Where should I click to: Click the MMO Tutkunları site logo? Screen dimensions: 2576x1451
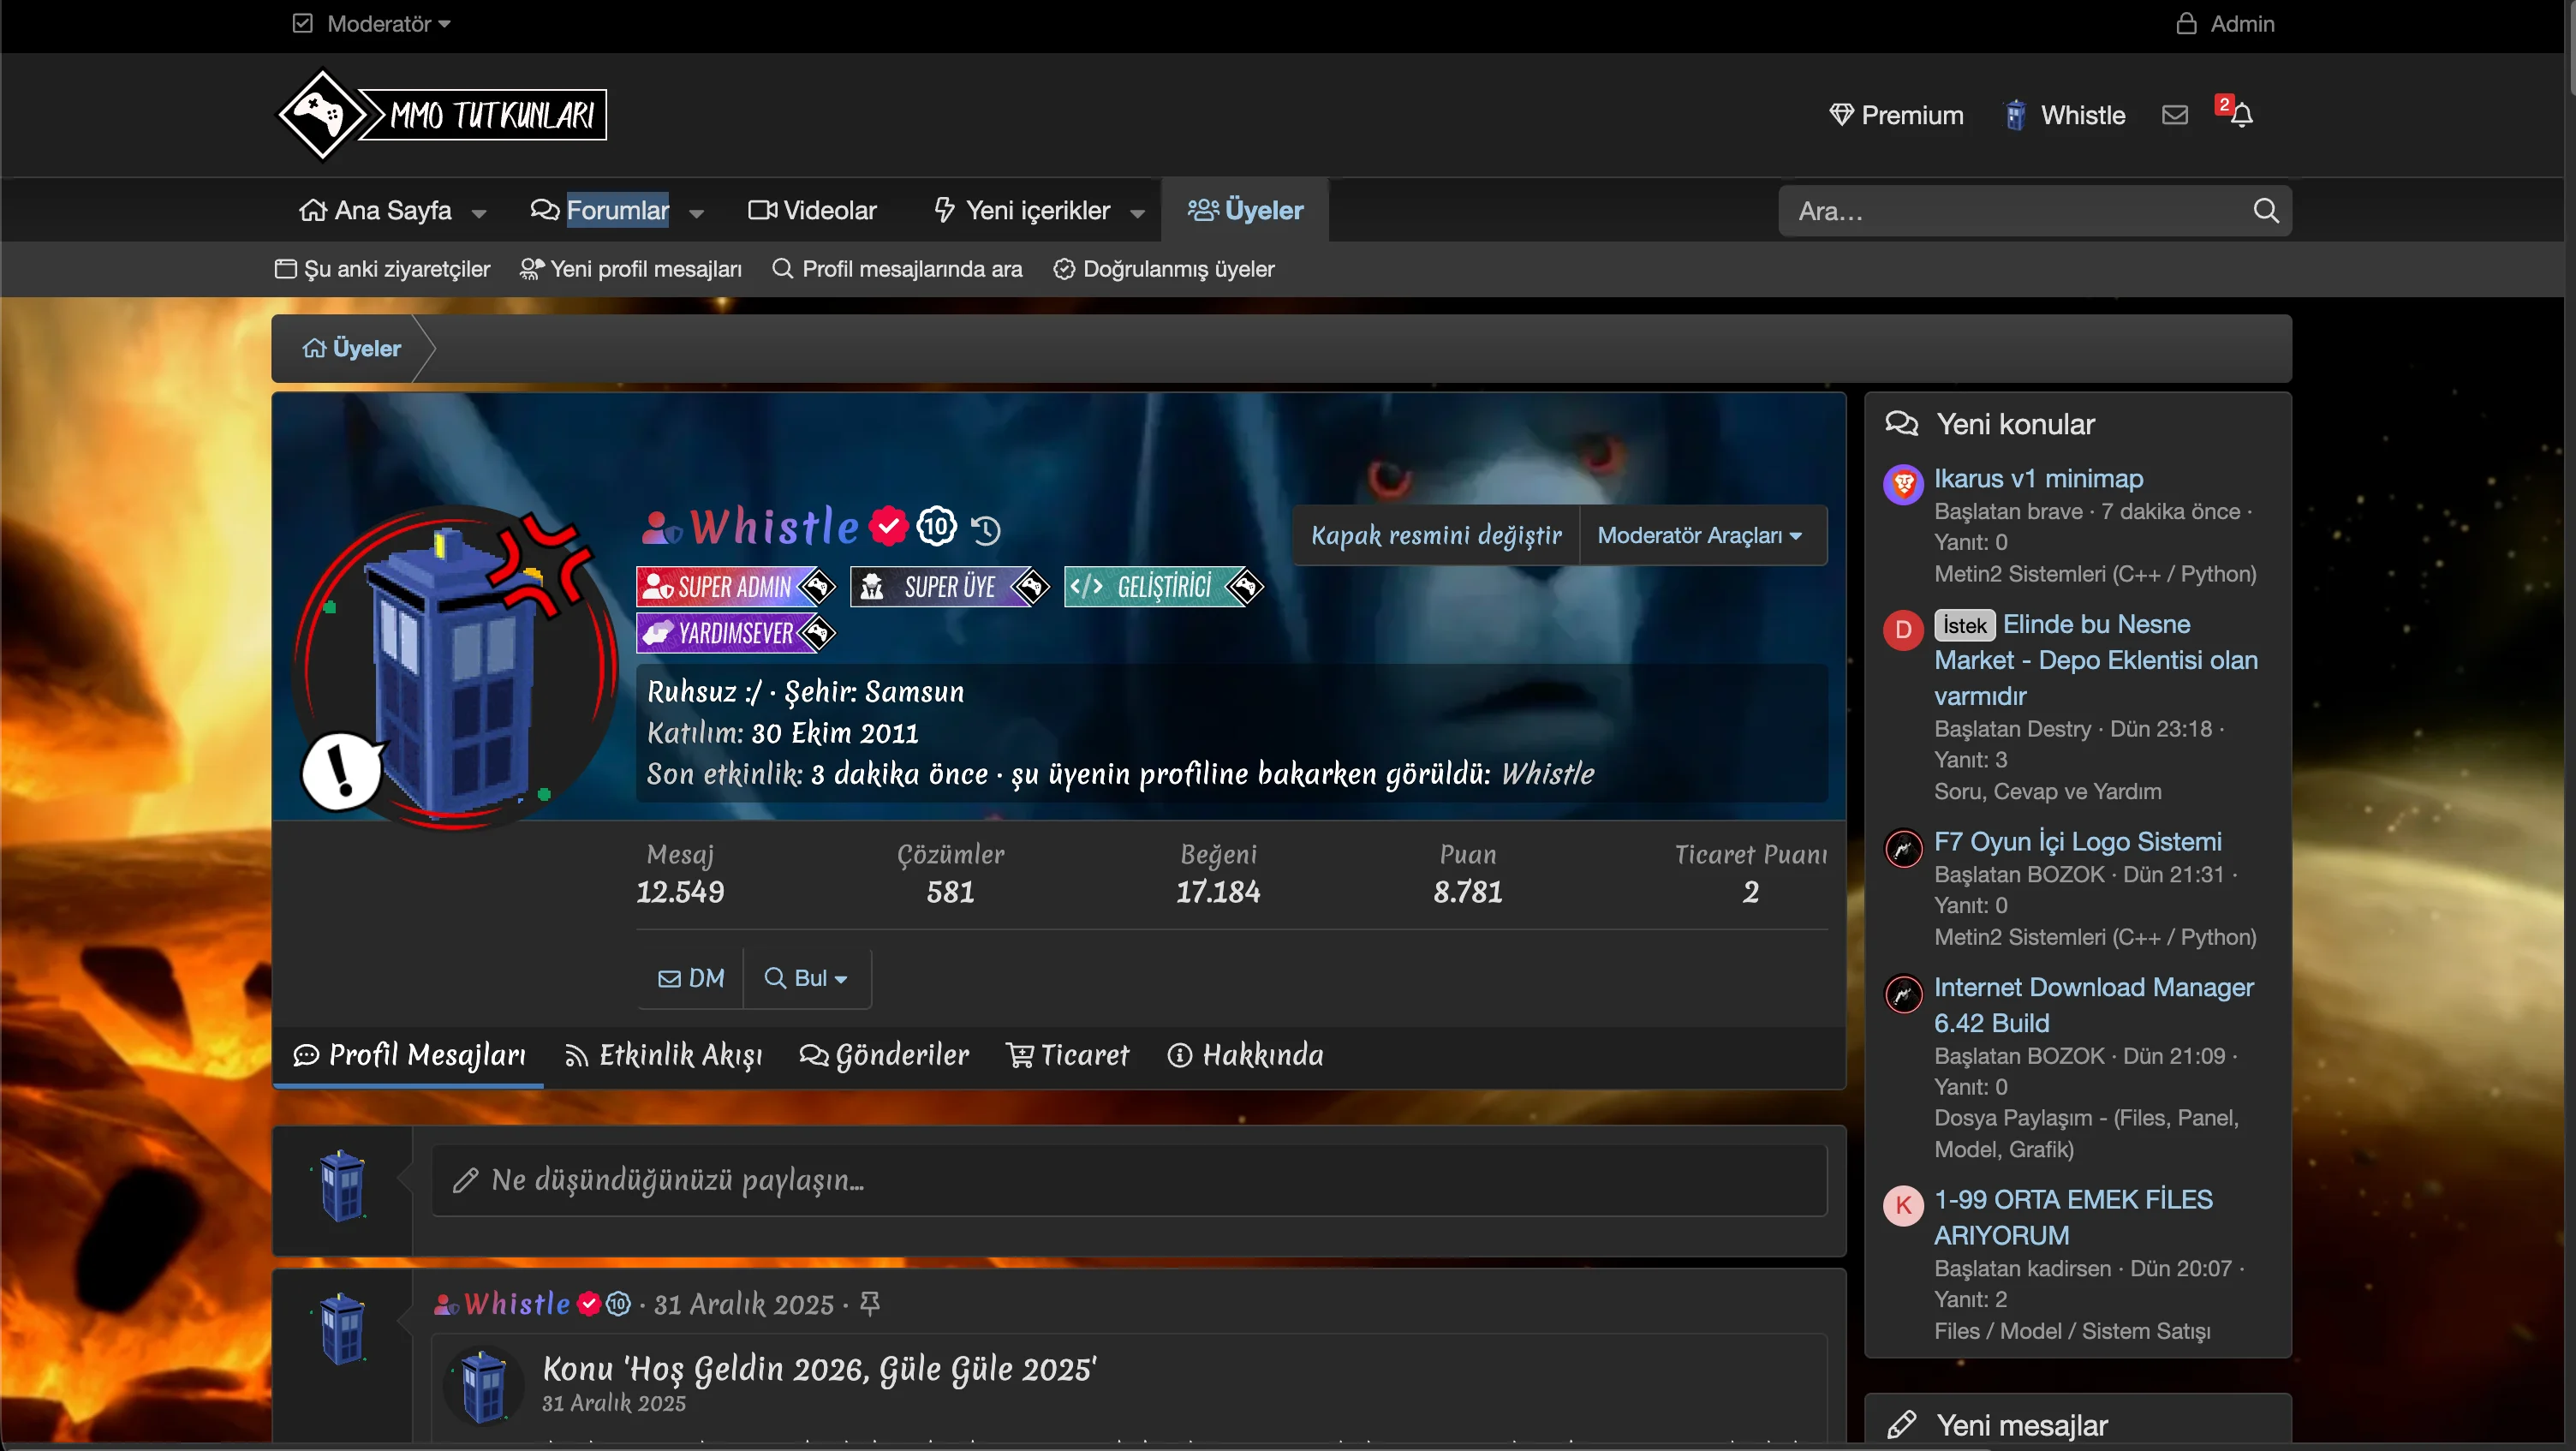coord(441,115)
